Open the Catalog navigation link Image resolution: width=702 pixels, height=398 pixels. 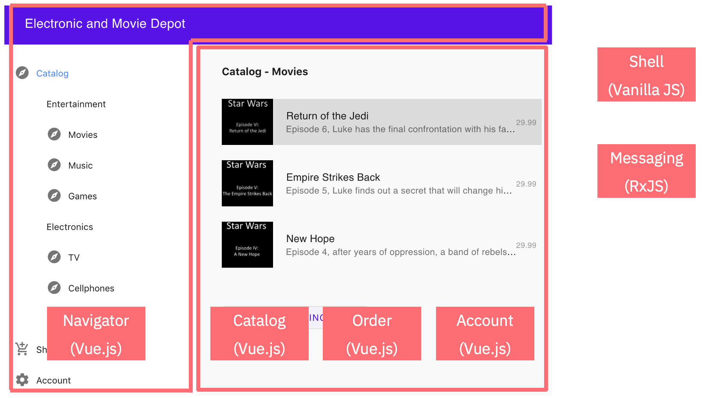tap(52, 74)
